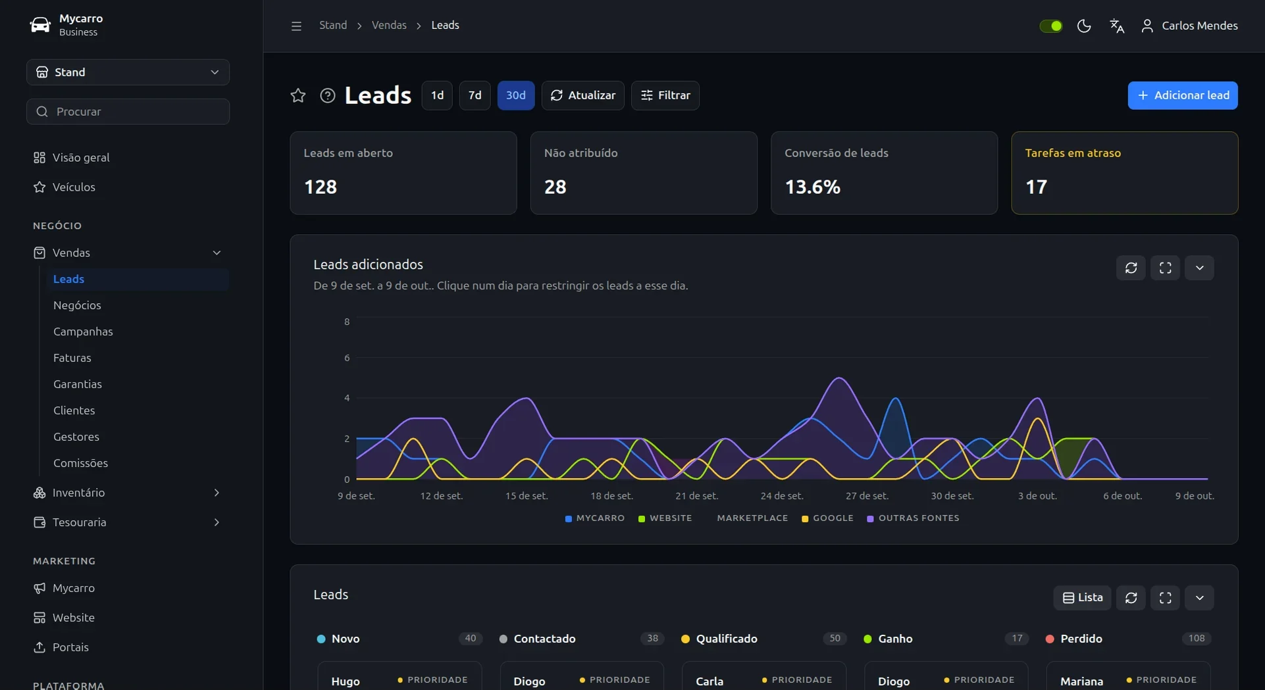The width and height of the screenshot is (1265, 690).
Task: Click the Atualizar button
Action: tap(582, 95)
